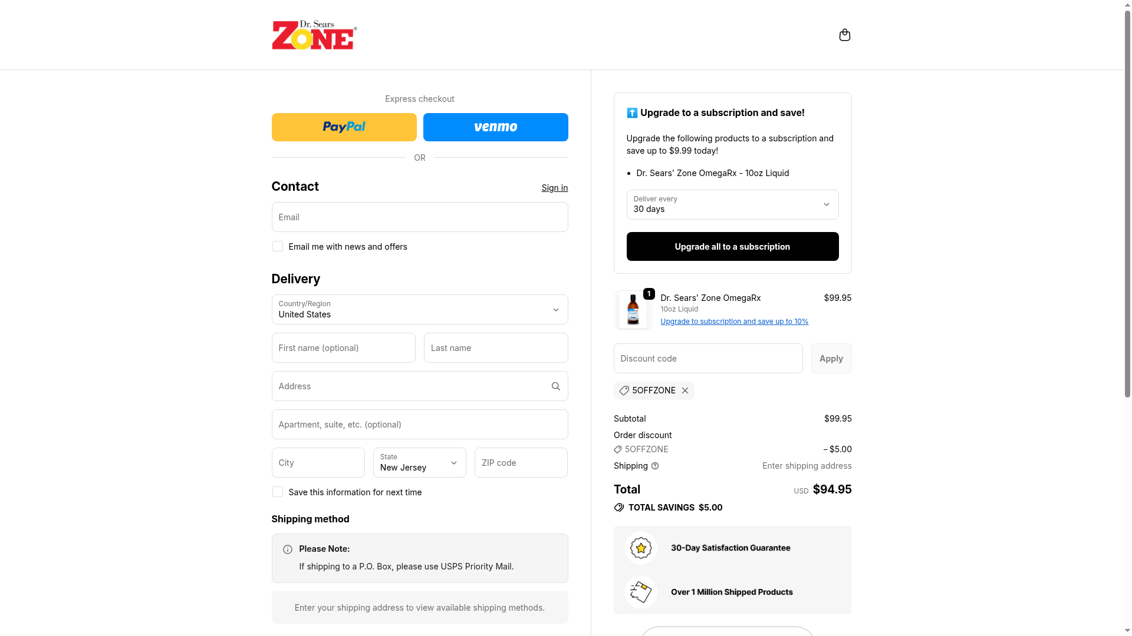Click the Please Note info icon
The width and height of the screenshot is (1132, 636).
pos(288,549)
